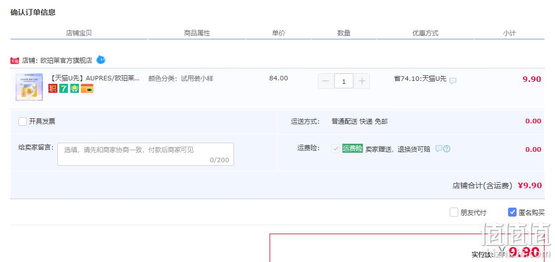Screen dimensions: 555x262
Task: Open the comment icon next to 天猫U先 discount
Action: 453,81
